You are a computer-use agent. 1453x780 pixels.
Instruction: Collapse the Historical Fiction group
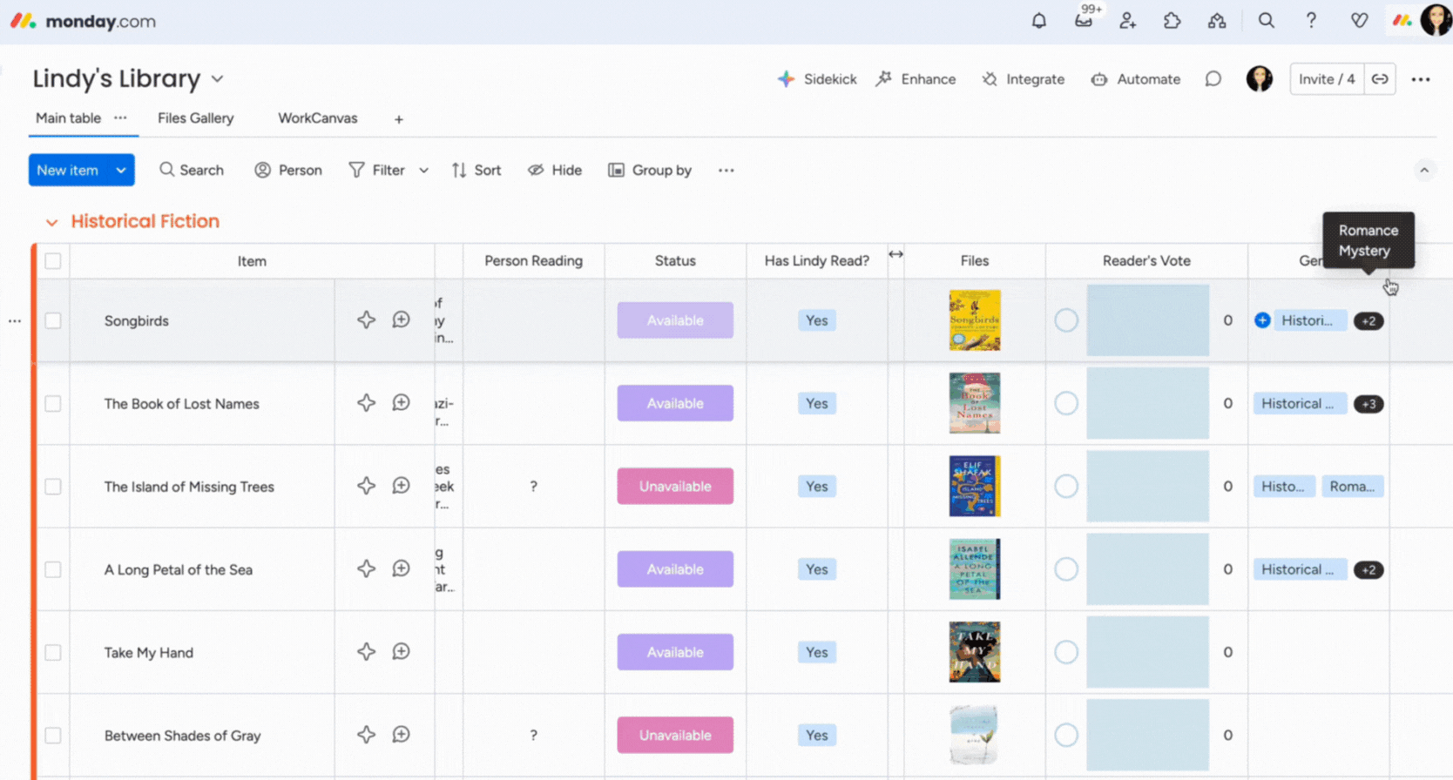[x=51, y=223]
